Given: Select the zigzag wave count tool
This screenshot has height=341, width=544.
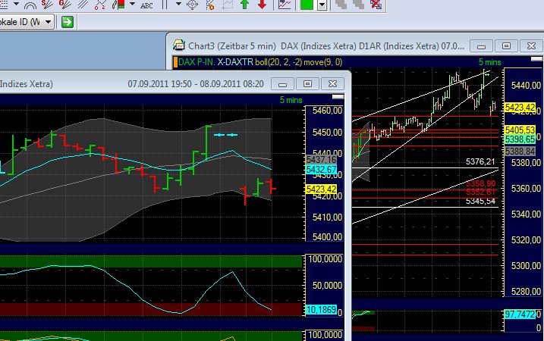Looking at the screenshot, I should (100, 5).
